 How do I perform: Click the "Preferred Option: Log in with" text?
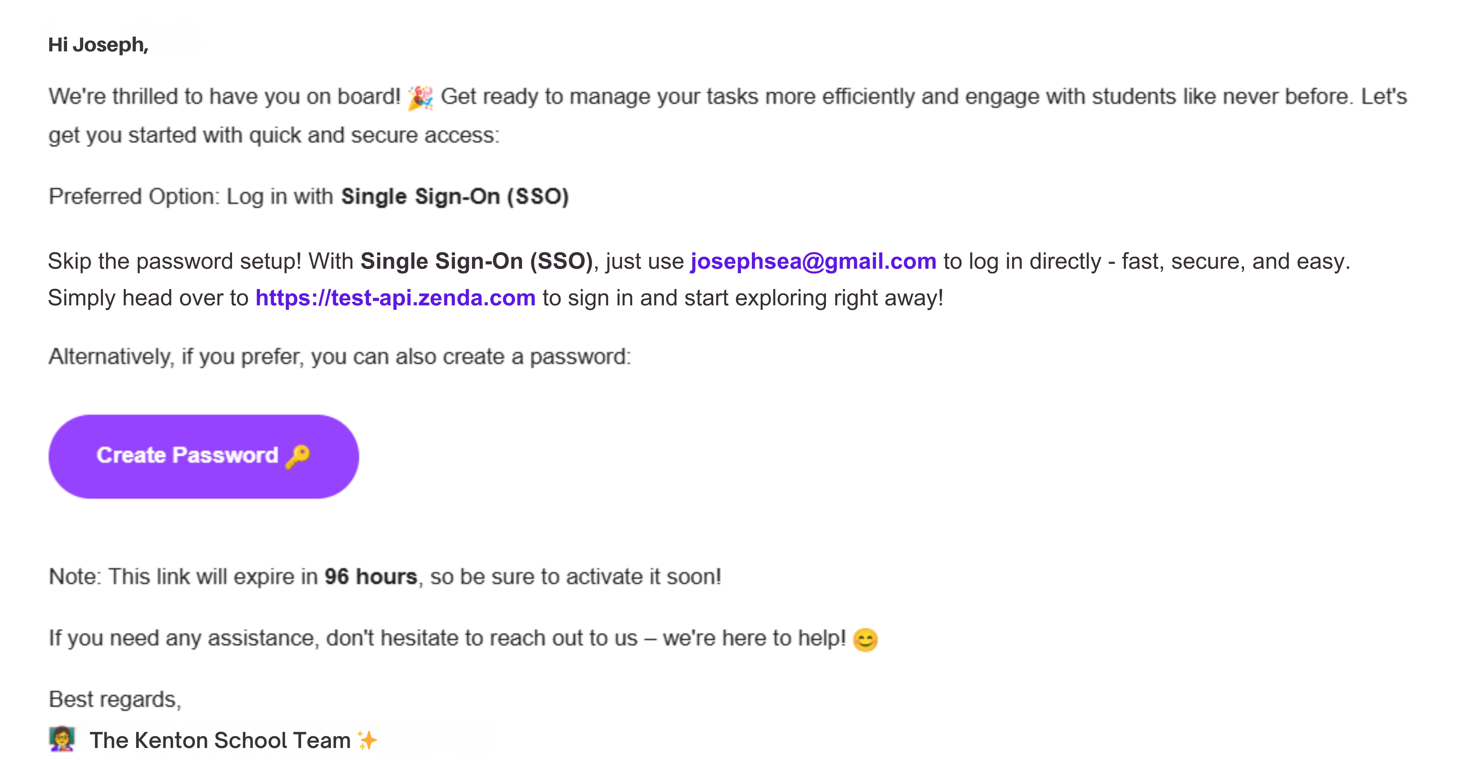[190, 197]
